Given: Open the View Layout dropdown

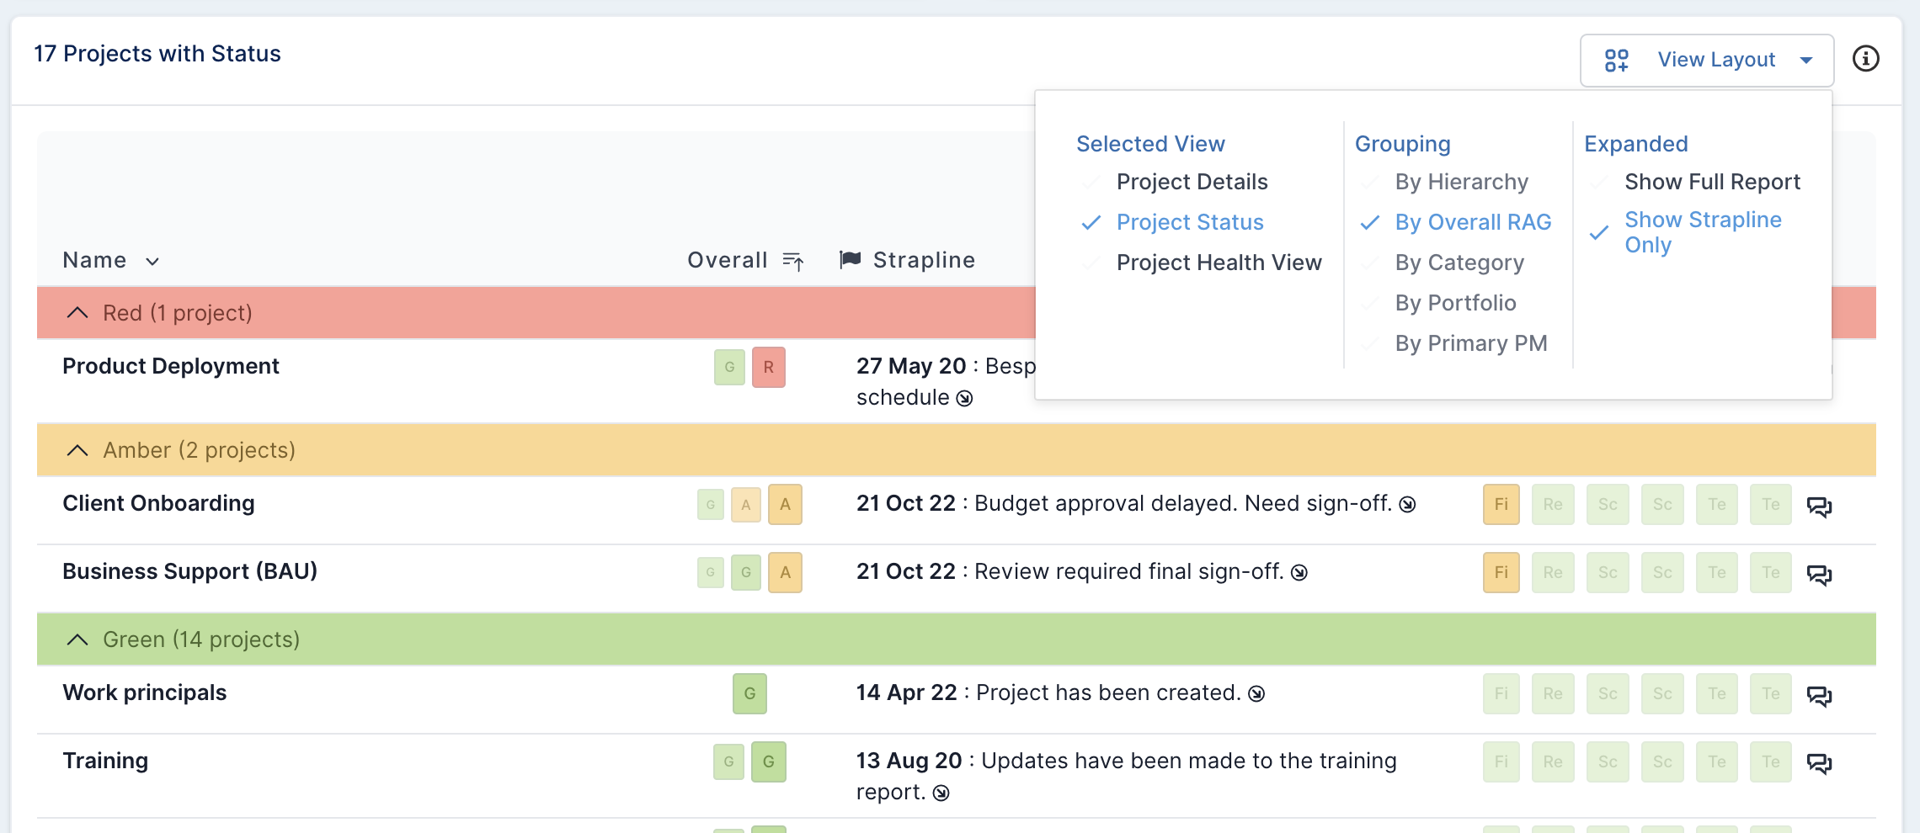Looking at the screenshot, I should click(x=1707, y=60).
